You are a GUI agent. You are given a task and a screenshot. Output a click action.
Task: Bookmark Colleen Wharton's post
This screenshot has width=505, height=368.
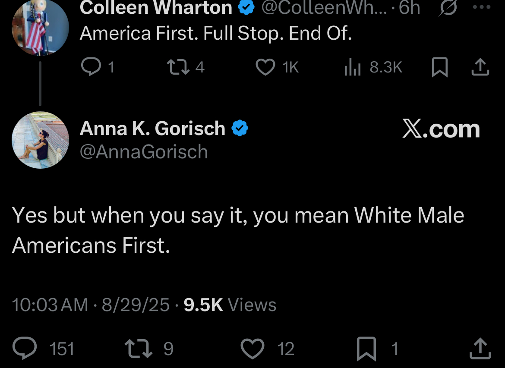[440, 67]
